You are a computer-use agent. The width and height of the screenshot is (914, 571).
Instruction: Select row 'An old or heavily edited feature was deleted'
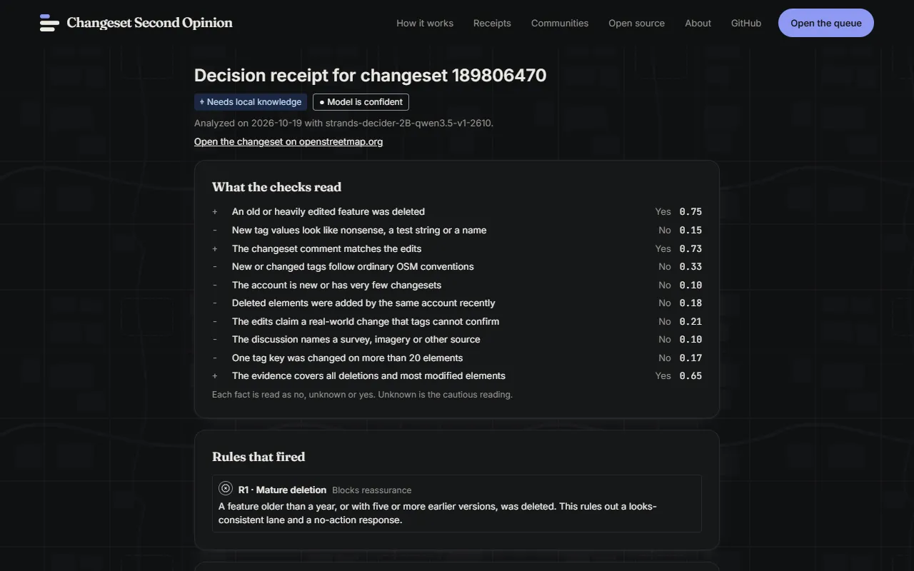tap(457, 211)
